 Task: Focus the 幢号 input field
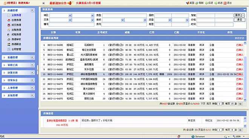pyautogui.click(x=71, y=24)
